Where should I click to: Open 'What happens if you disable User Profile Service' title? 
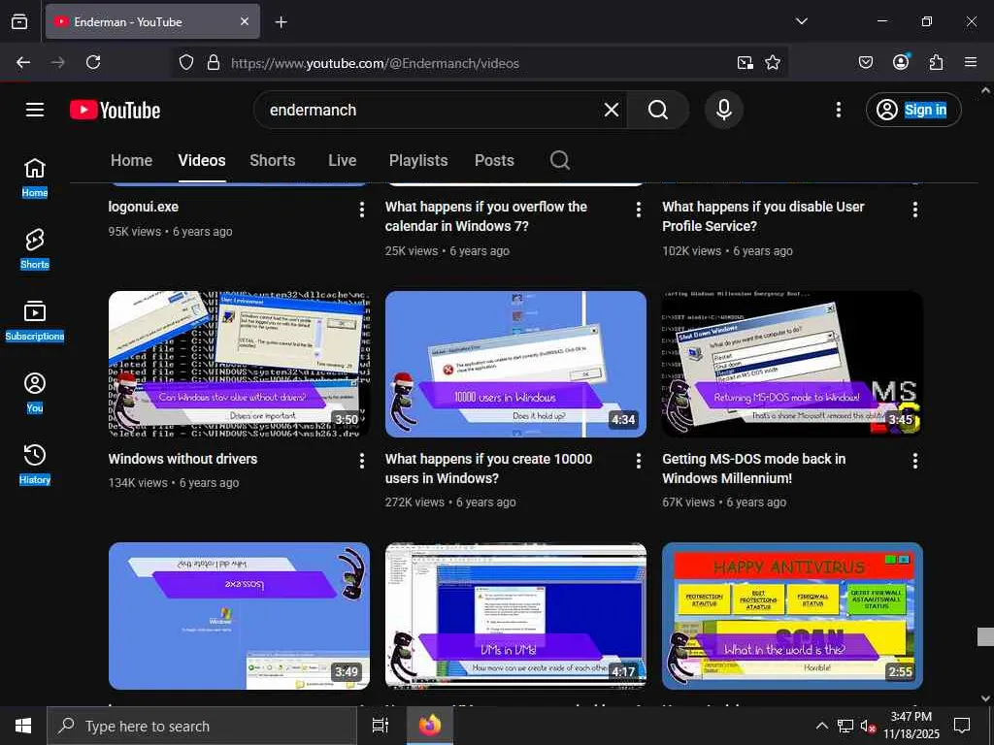pos(763,216)
